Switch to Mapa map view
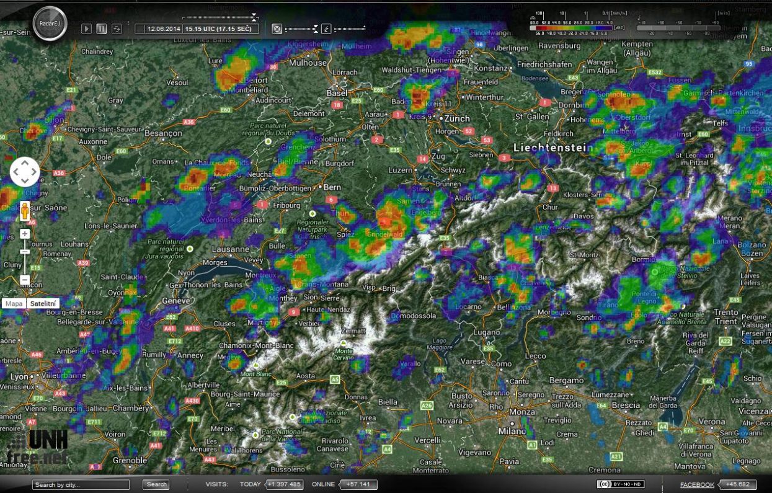 pos(14,303)
